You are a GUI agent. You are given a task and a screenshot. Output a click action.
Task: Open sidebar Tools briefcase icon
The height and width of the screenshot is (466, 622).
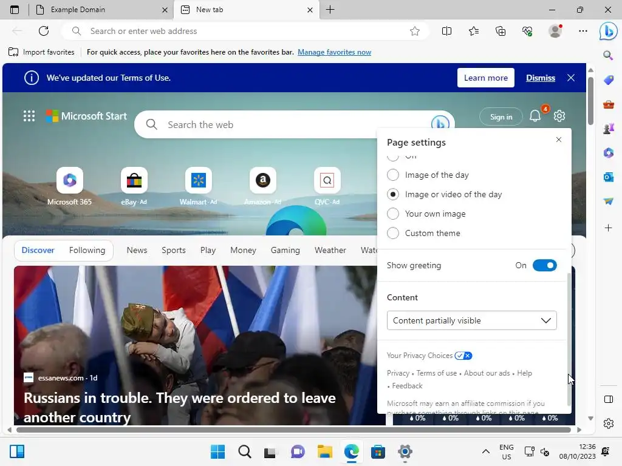click(608, 104)
